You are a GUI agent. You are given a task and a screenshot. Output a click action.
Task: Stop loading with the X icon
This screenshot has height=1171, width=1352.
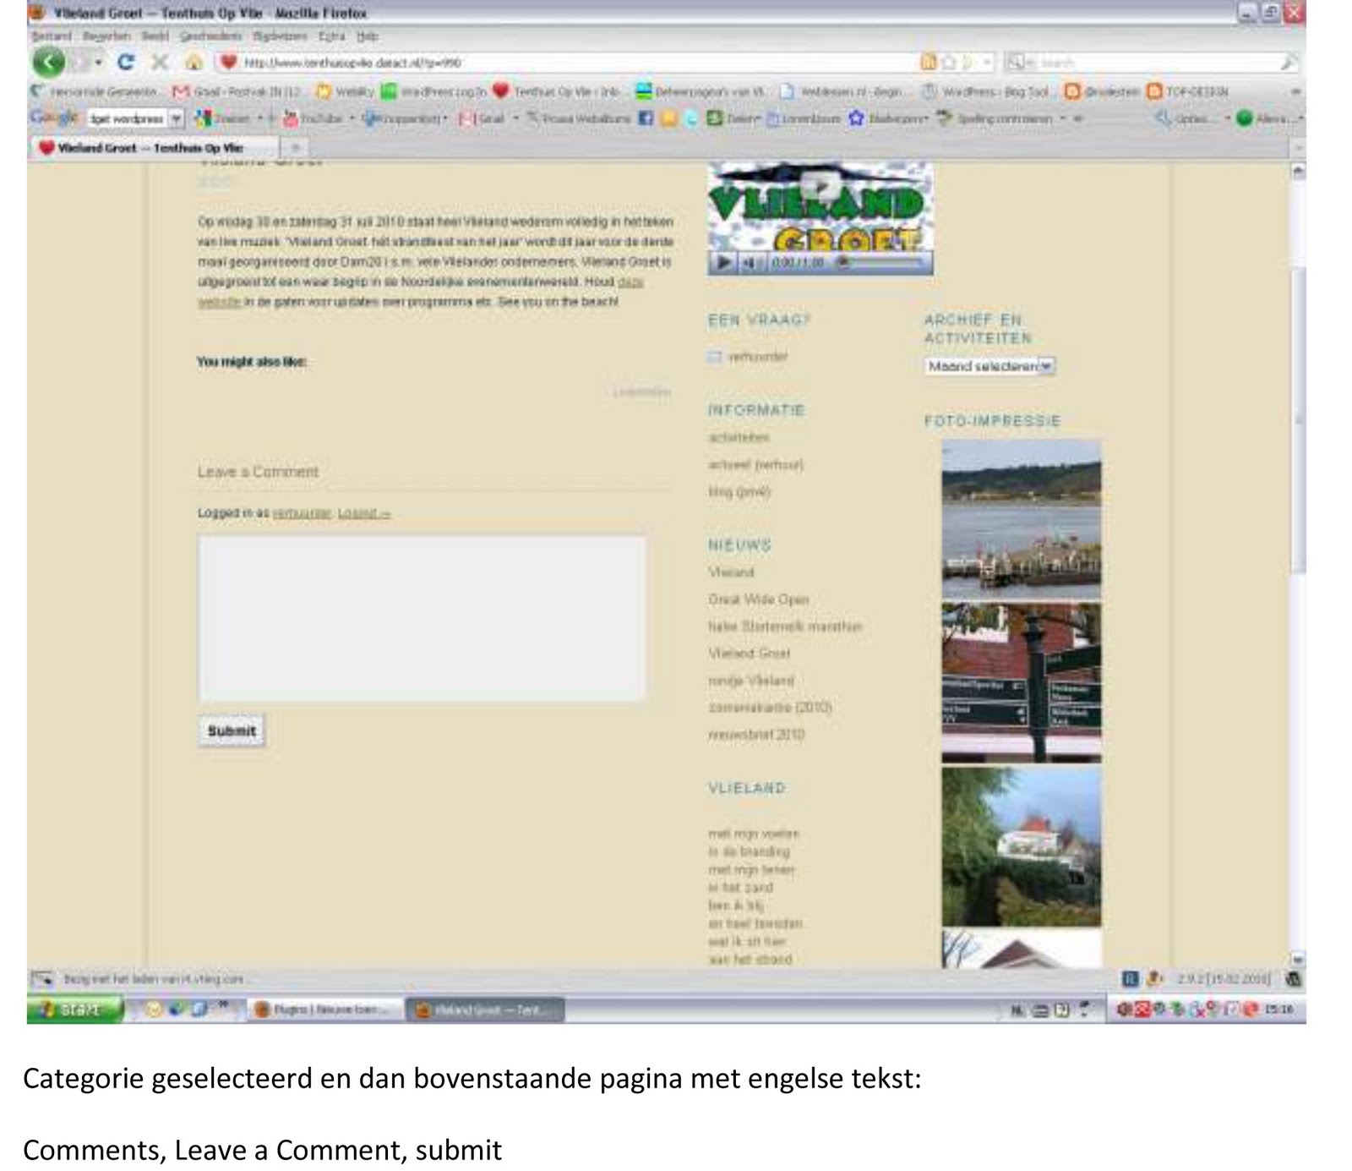(x=159, y=62)
